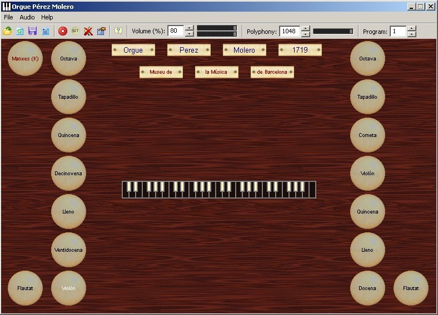Toggle the right Quincena stop knob
Screen dimensions: 438x315
[x=367, y=212]
